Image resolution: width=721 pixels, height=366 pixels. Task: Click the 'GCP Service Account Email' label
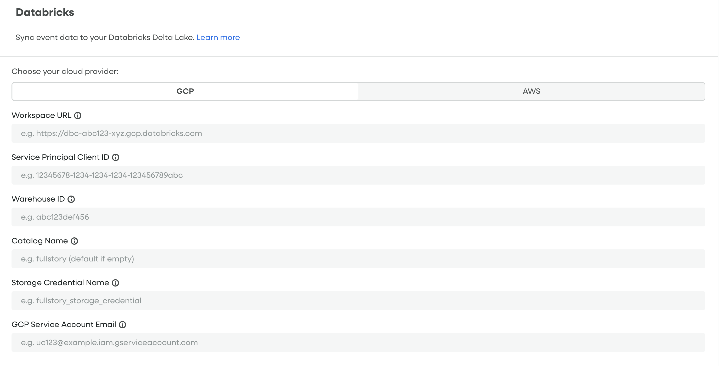(x=64, y=325)
